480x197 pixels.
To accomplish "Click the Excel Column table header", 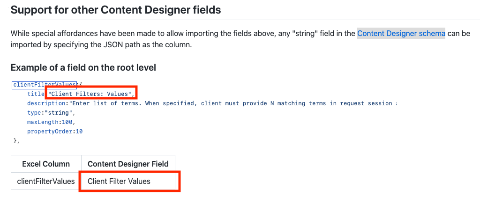I will click(46, 164).
